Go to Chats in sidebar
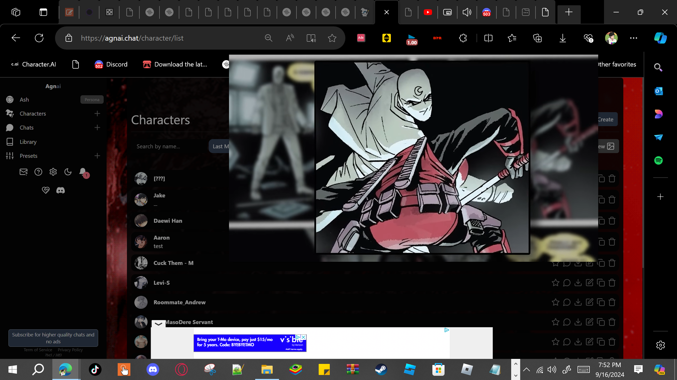 26,128
